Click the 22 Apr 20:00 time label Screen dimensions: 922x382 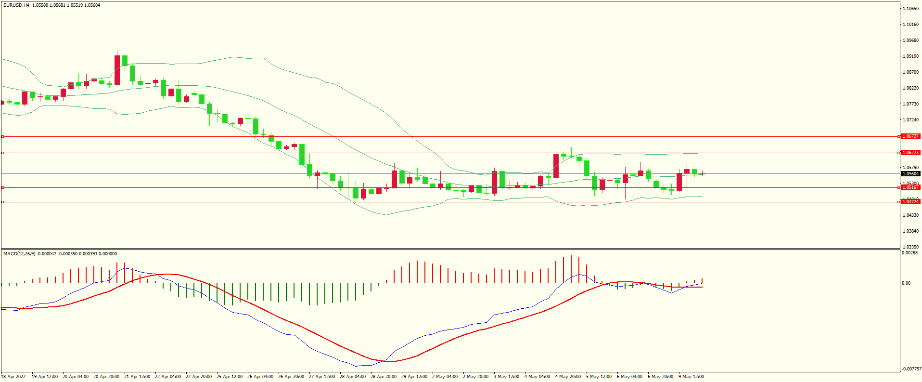click(199, 377)
